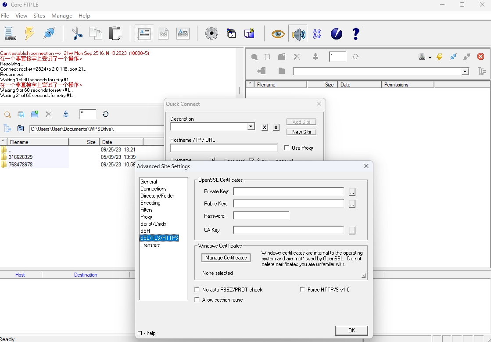Select folder 316626329 in local pane

click(20, 157)
